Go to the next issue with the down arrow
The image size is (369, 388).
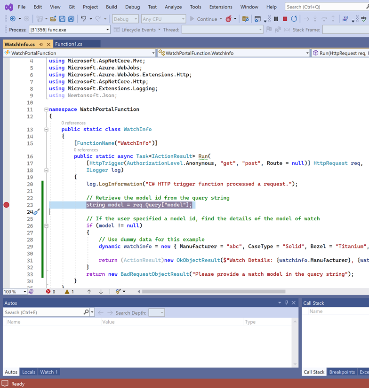tap(101, 292)
